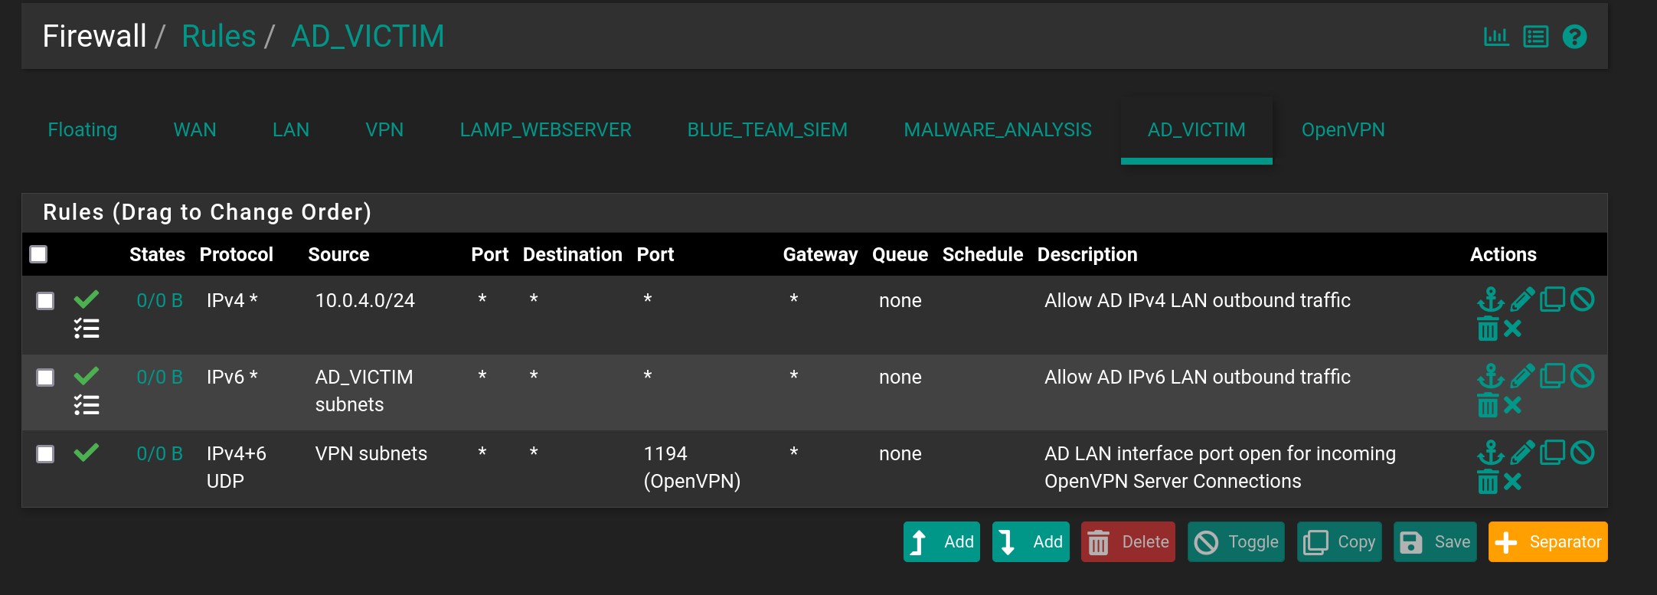Edit the IPv6 LAN outbound rule with pencil

(x=1522, y=376)
